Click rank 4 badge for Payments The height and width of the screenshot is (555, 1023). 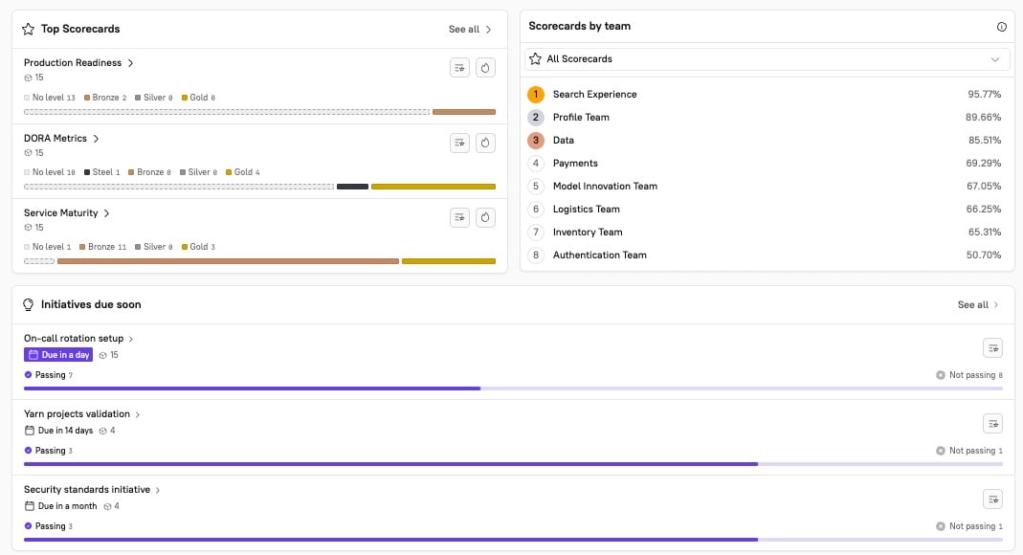click(536, 163)
